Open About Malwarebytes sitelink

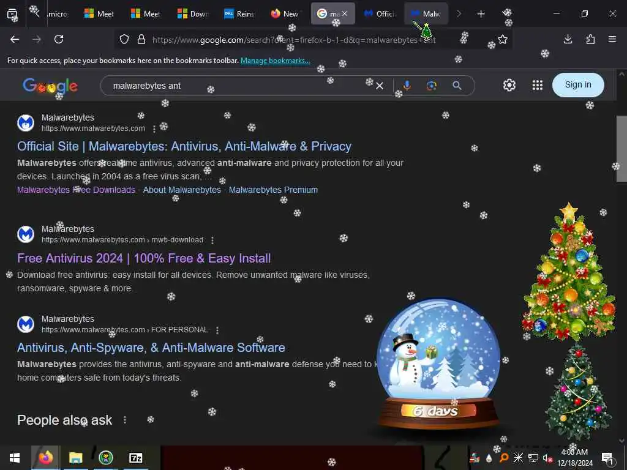pos(182,190)
